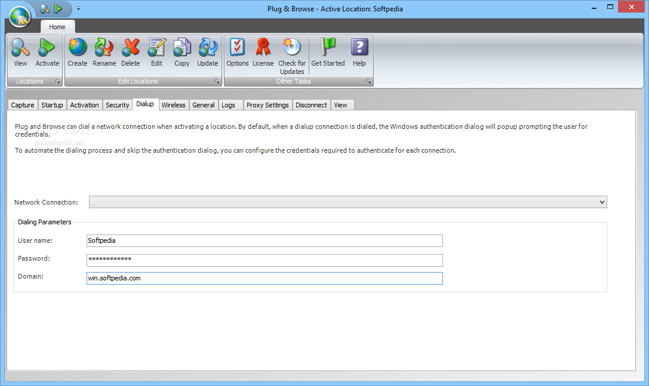Click the Activate location icon
Image resolution: width=649 pixels, height=386 pixels.
(x=47, y=52)
